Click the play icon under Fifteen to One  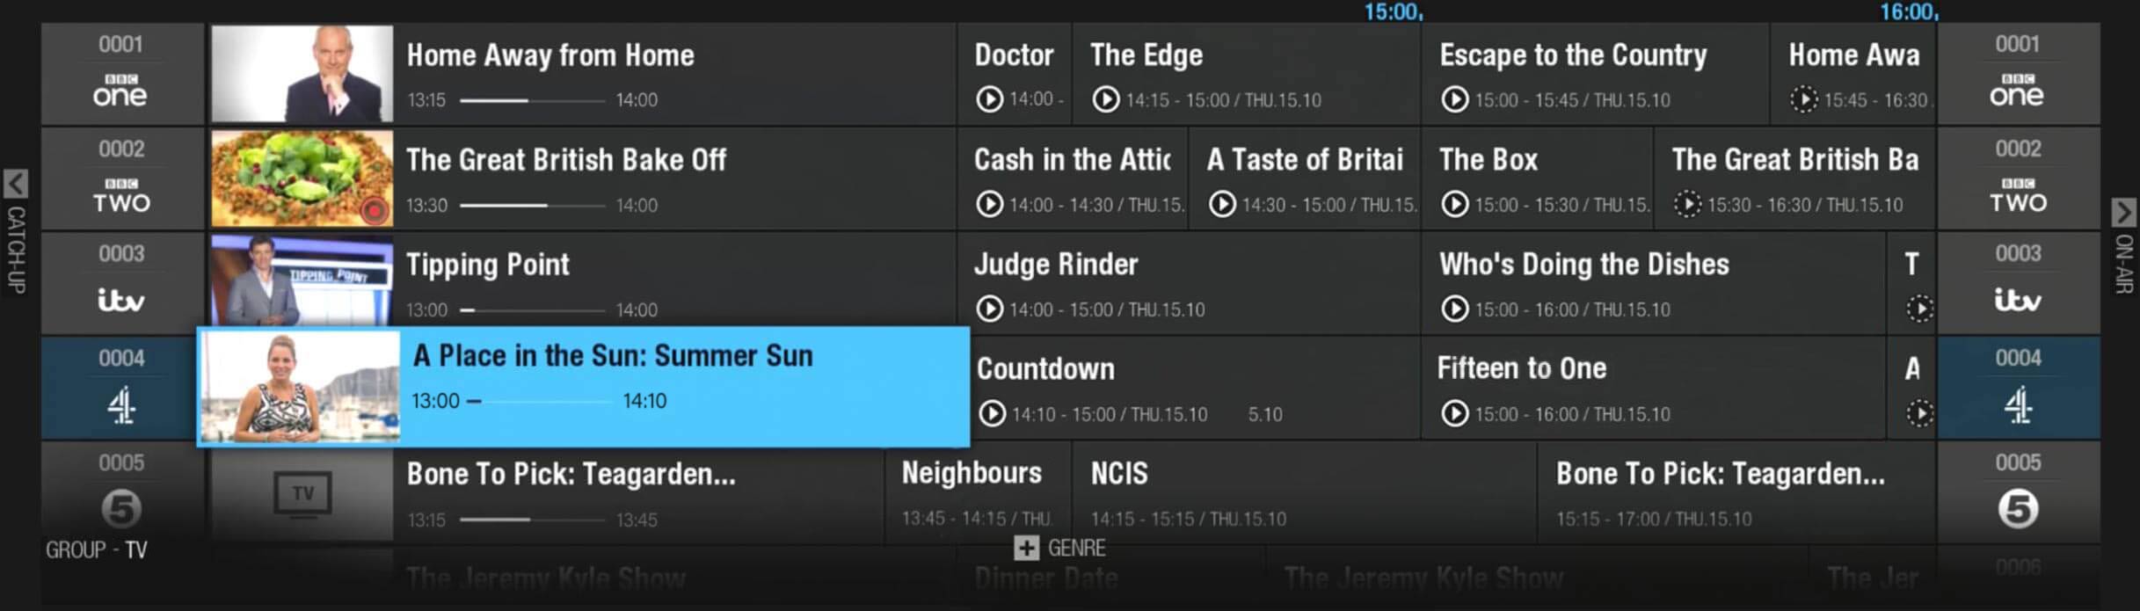point(1454,413)
